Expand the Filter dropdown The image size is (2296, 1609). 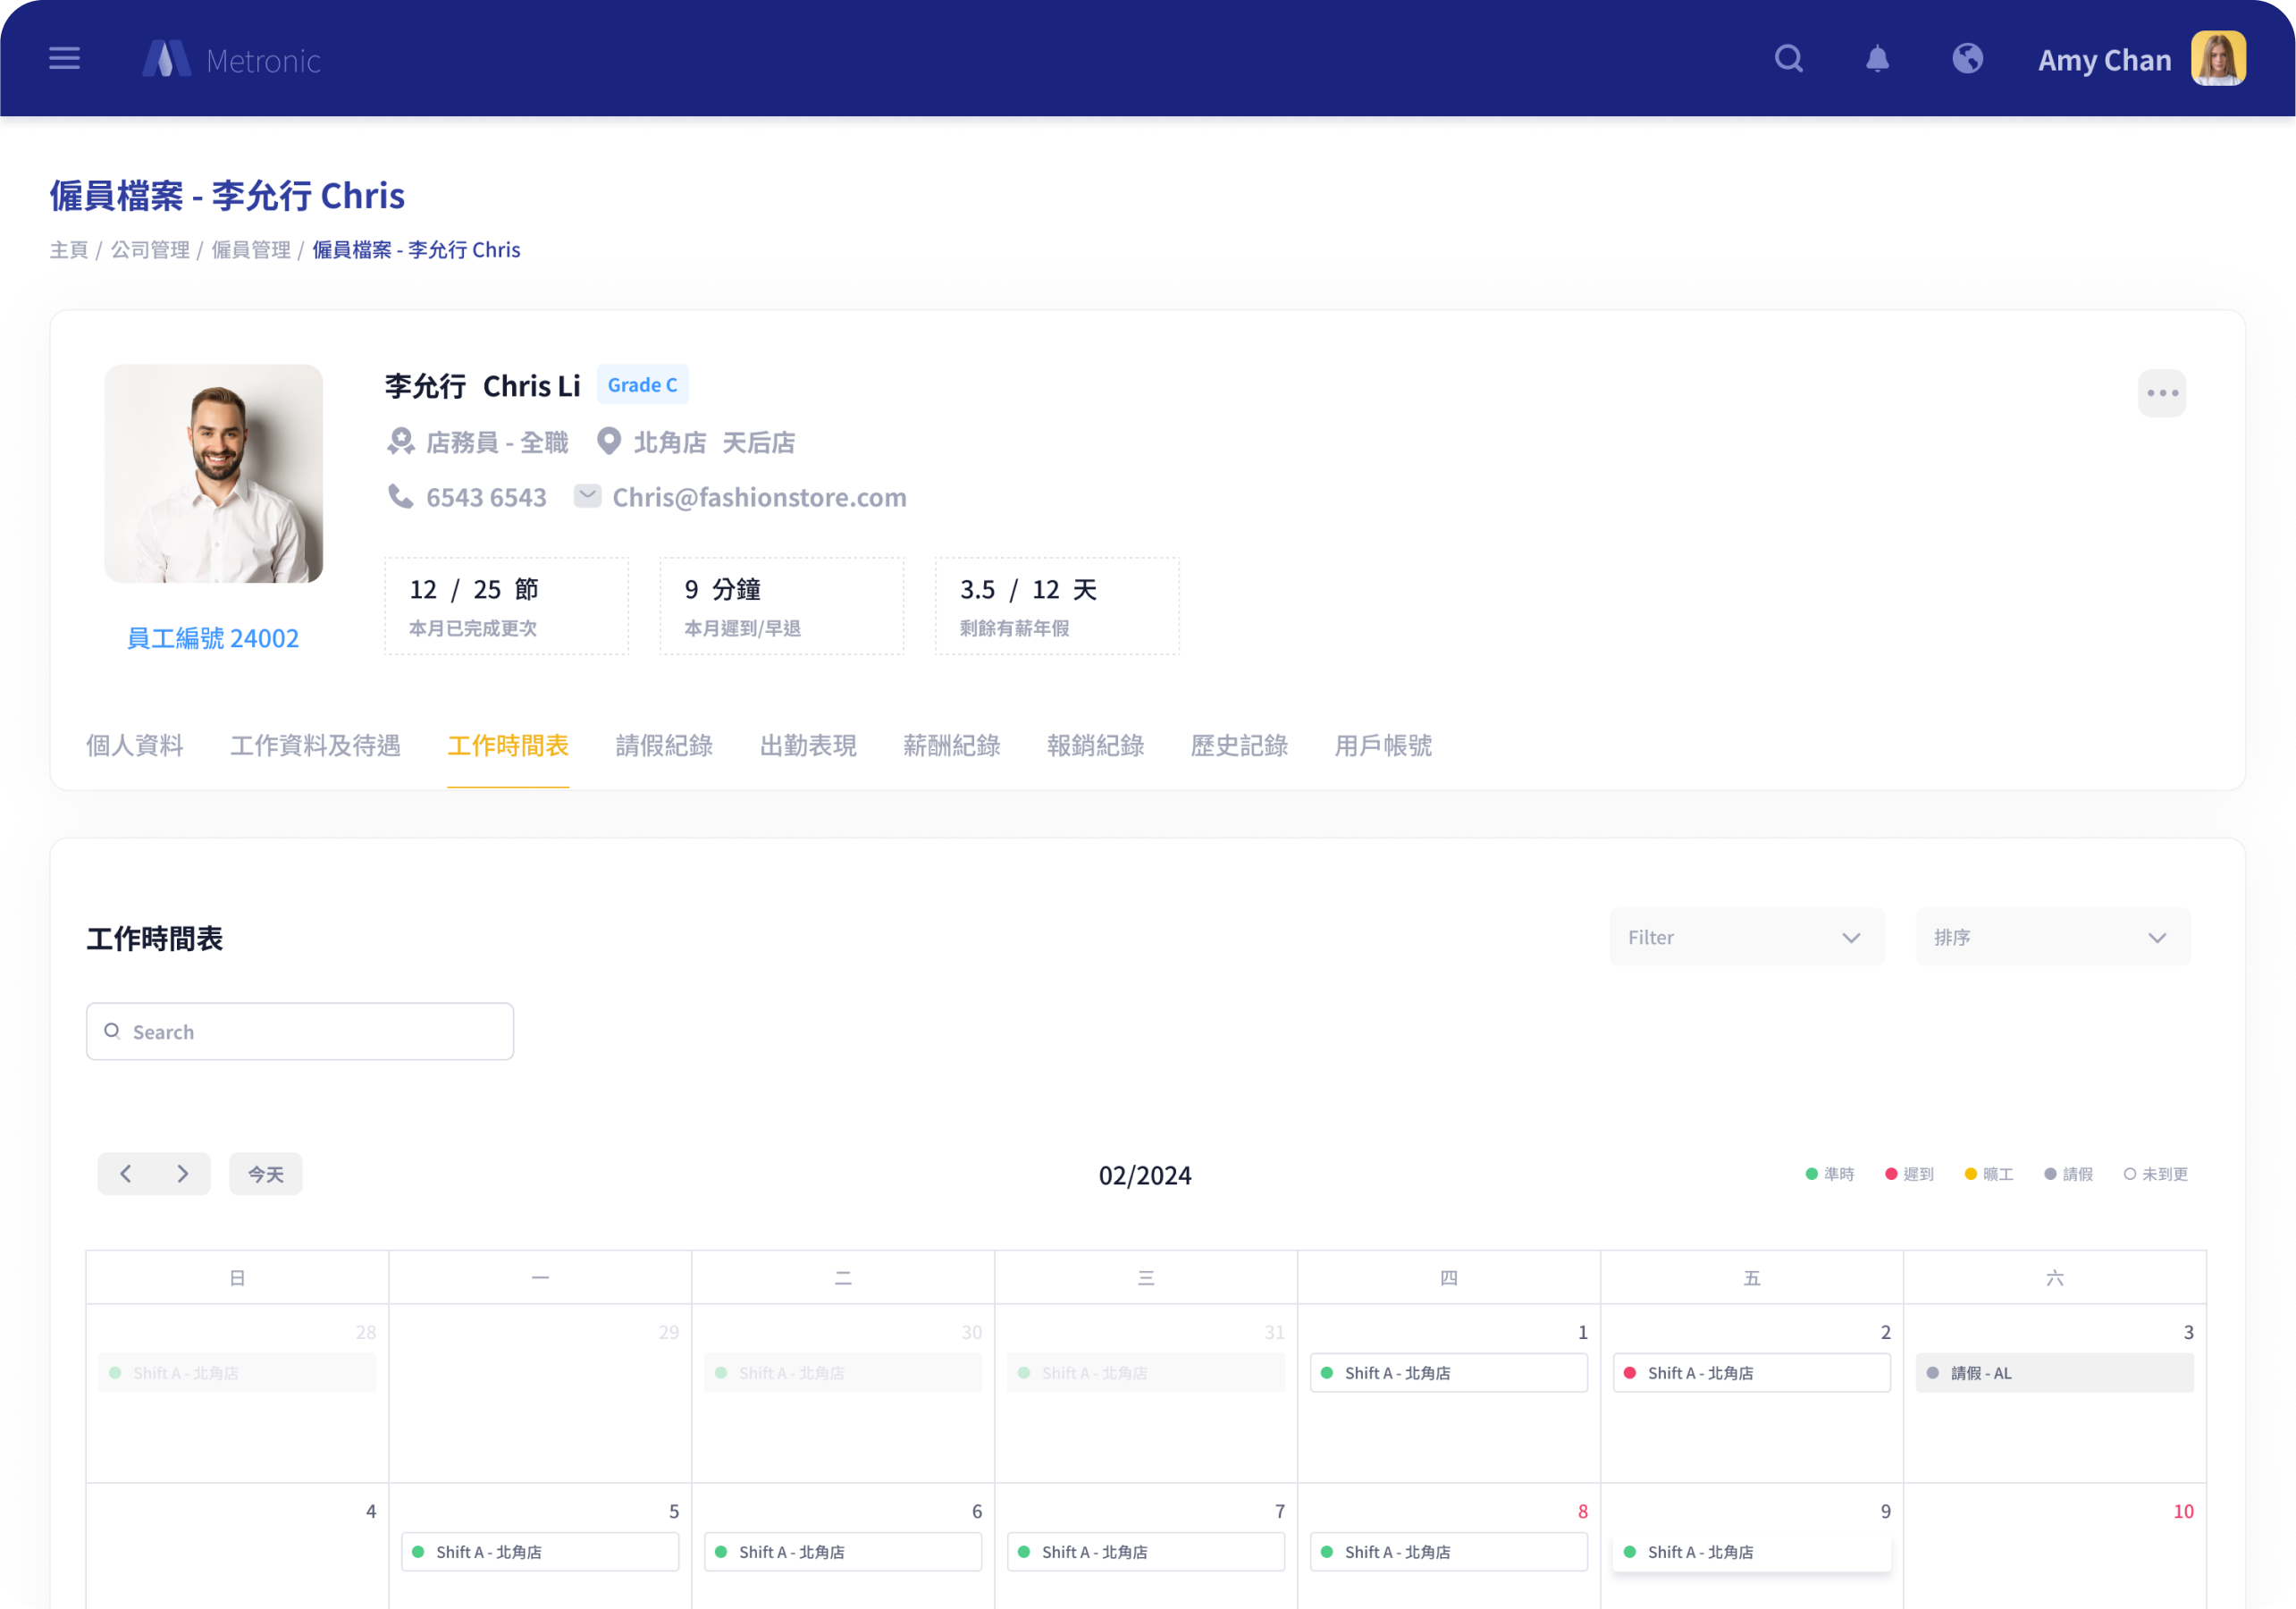(1746, 937)
